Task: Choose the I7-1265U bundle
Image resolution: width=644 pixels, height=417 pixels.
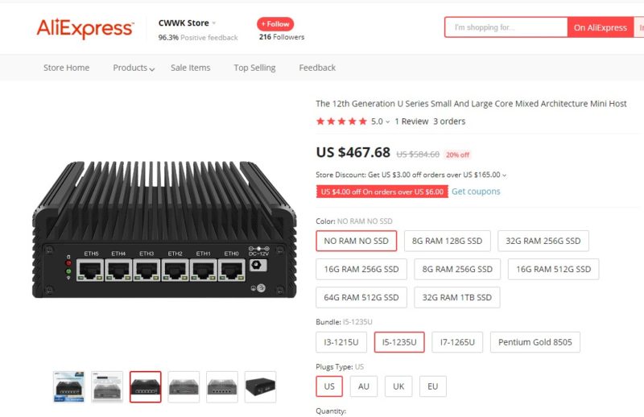Action: click(x=457, y=342)
